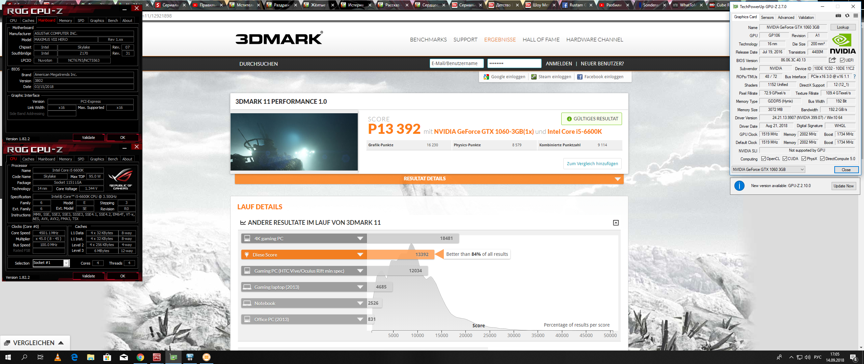
Task: Toggle the CUDA checkbox
Action: coord(785,159)
